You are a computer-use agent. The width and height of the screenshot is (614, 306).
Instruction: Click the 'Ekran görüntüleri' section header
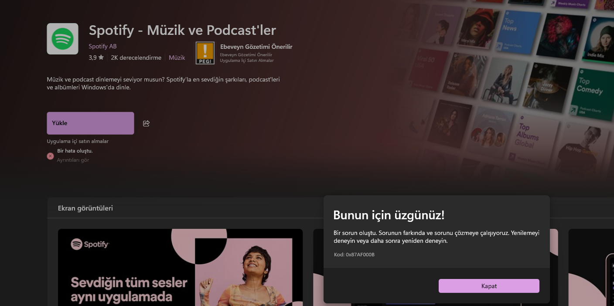point(85,208)
